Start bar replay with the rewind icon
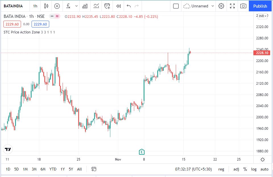273x177 pixels. point(119,6)
